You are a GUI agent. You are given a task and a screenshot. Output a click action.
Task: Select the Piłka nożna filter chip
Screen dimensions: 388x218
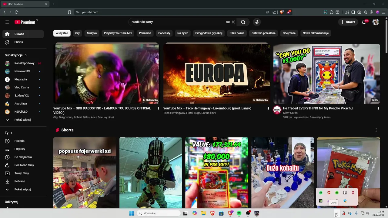coord(237,33)
